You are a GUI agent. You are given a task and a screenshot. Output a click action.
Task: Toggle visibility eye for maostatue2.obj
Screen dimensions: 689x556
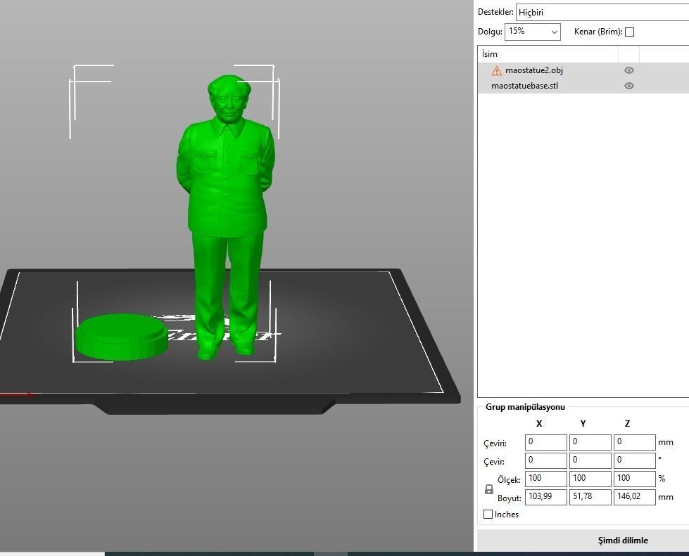click(628, 70)
